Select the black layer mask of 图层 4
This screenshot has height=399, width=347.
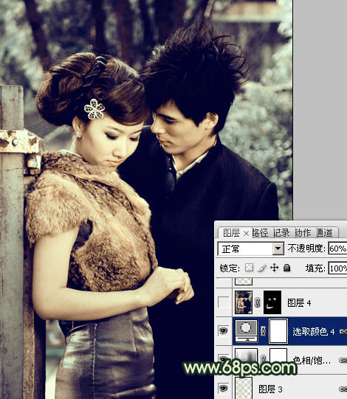click(272, 302)
